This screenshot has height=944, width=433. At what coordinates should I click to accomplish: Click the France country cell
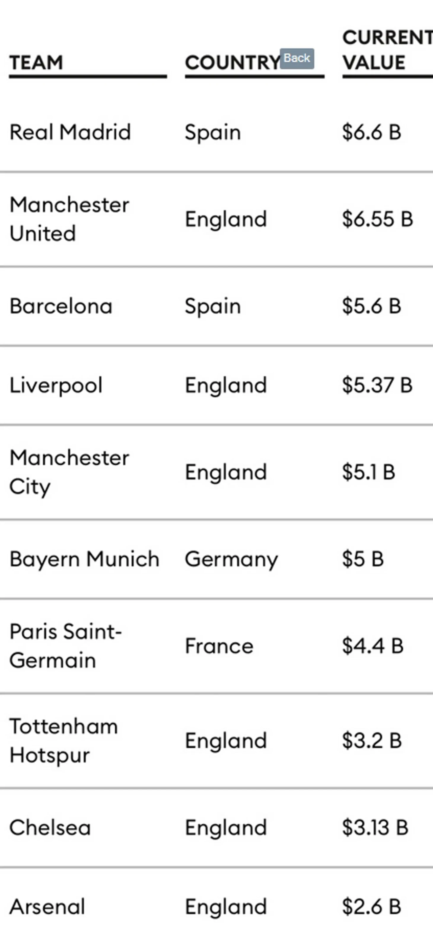tap(219, 646)
